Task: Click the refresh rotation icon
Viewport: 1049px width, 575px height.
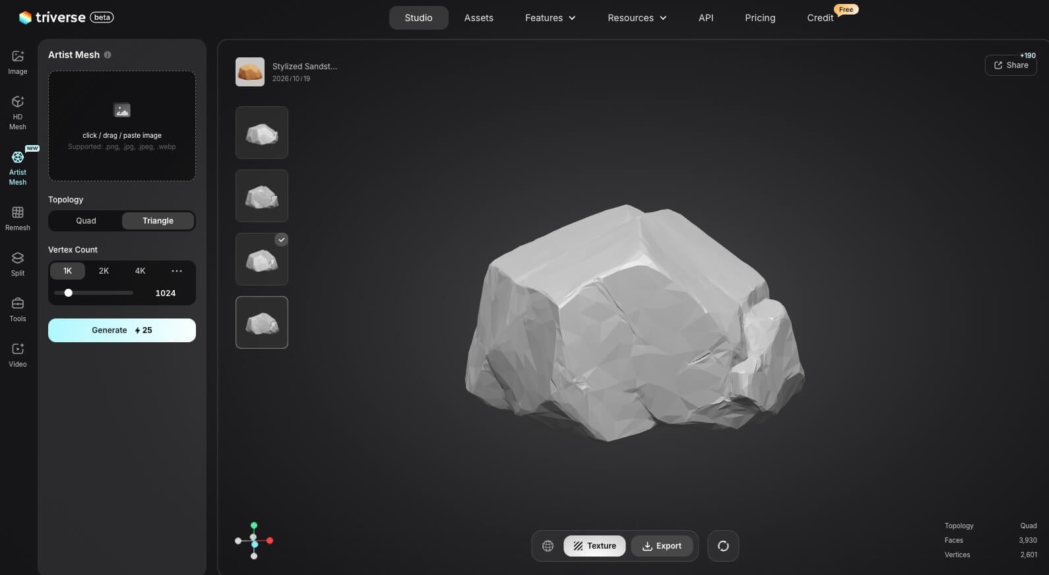Action: pyautogui.click(x=723, y=546)
